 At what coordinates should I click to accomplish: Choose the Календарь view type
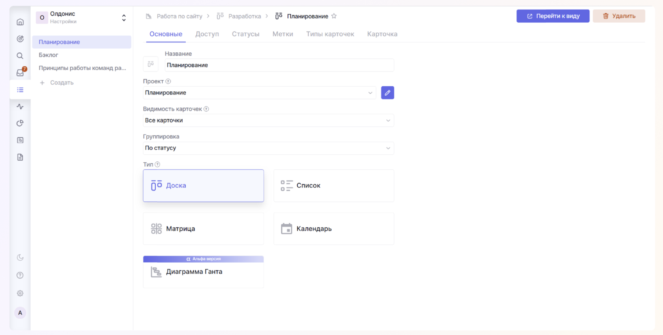(333, 229)
